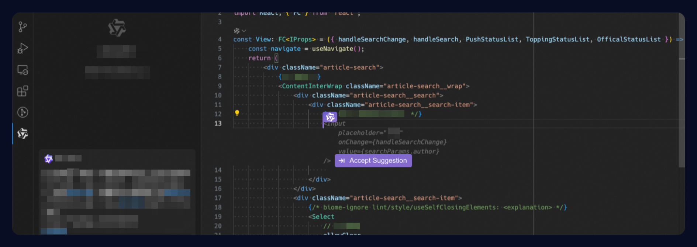The width and height of the screenshot is (697, 247).
Task: Click closing </div> on line 15
Action: click(x=320, y=180)
